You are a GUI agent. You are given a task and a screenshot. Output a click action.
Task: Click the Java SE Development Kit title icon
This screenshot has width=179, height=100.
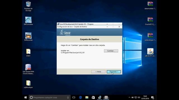58,24
